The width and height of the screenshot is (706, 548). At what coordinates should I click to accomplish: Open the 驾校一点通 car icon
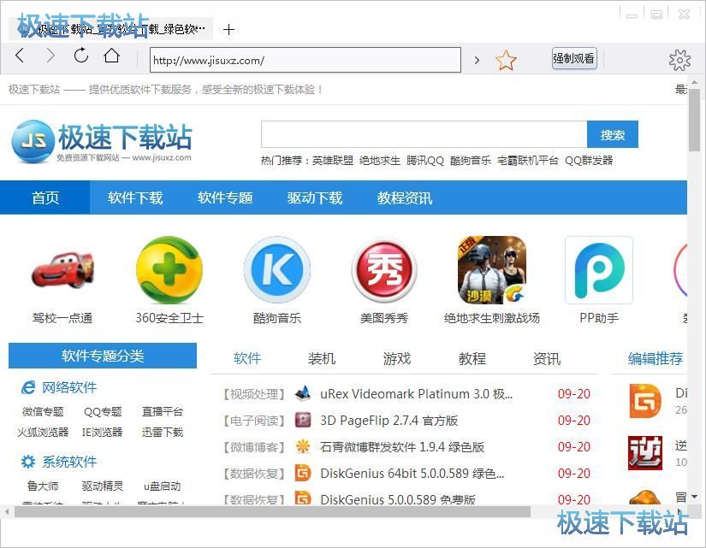point(62,271)
